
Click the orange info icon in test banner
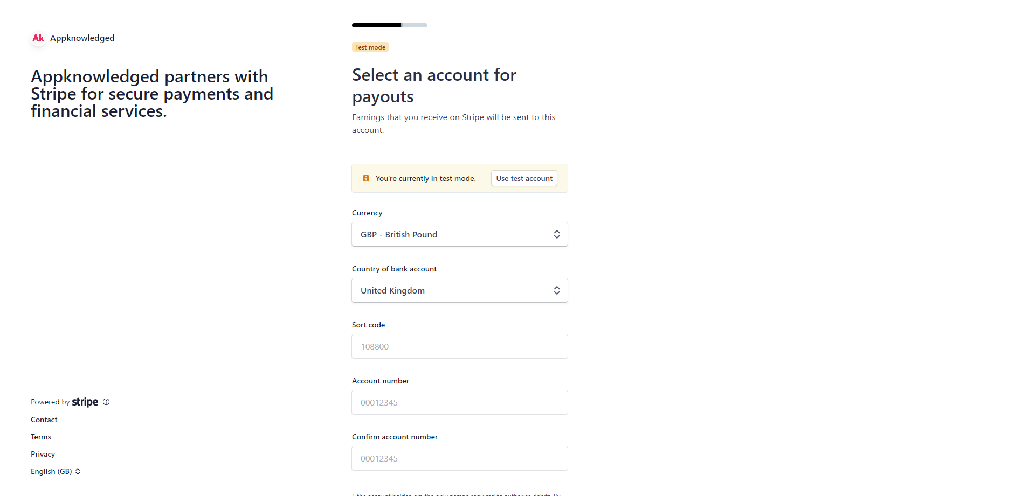pos(366,178)
